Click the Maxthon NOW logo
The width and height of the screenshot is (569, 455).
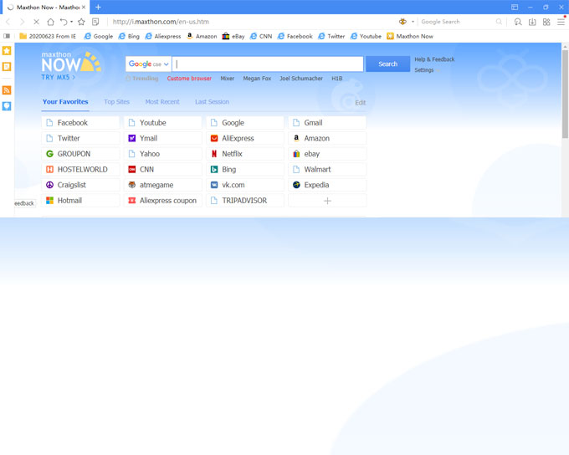[x=71, y=62]
